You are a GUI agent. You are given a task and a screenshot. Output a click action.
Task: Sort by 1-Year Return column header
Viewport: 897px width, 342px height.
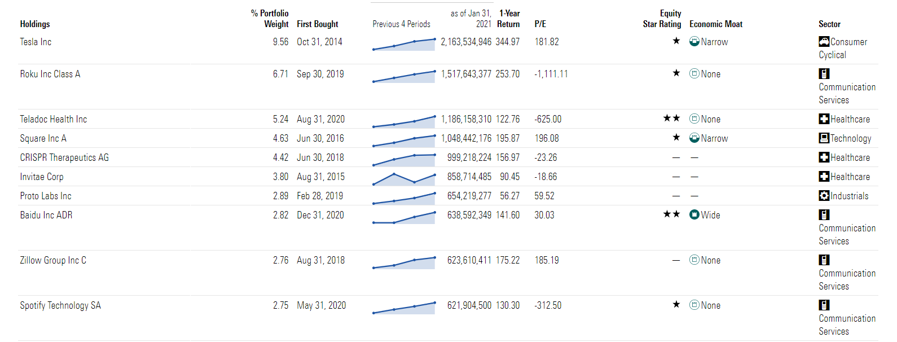click(x=509, y=19)
